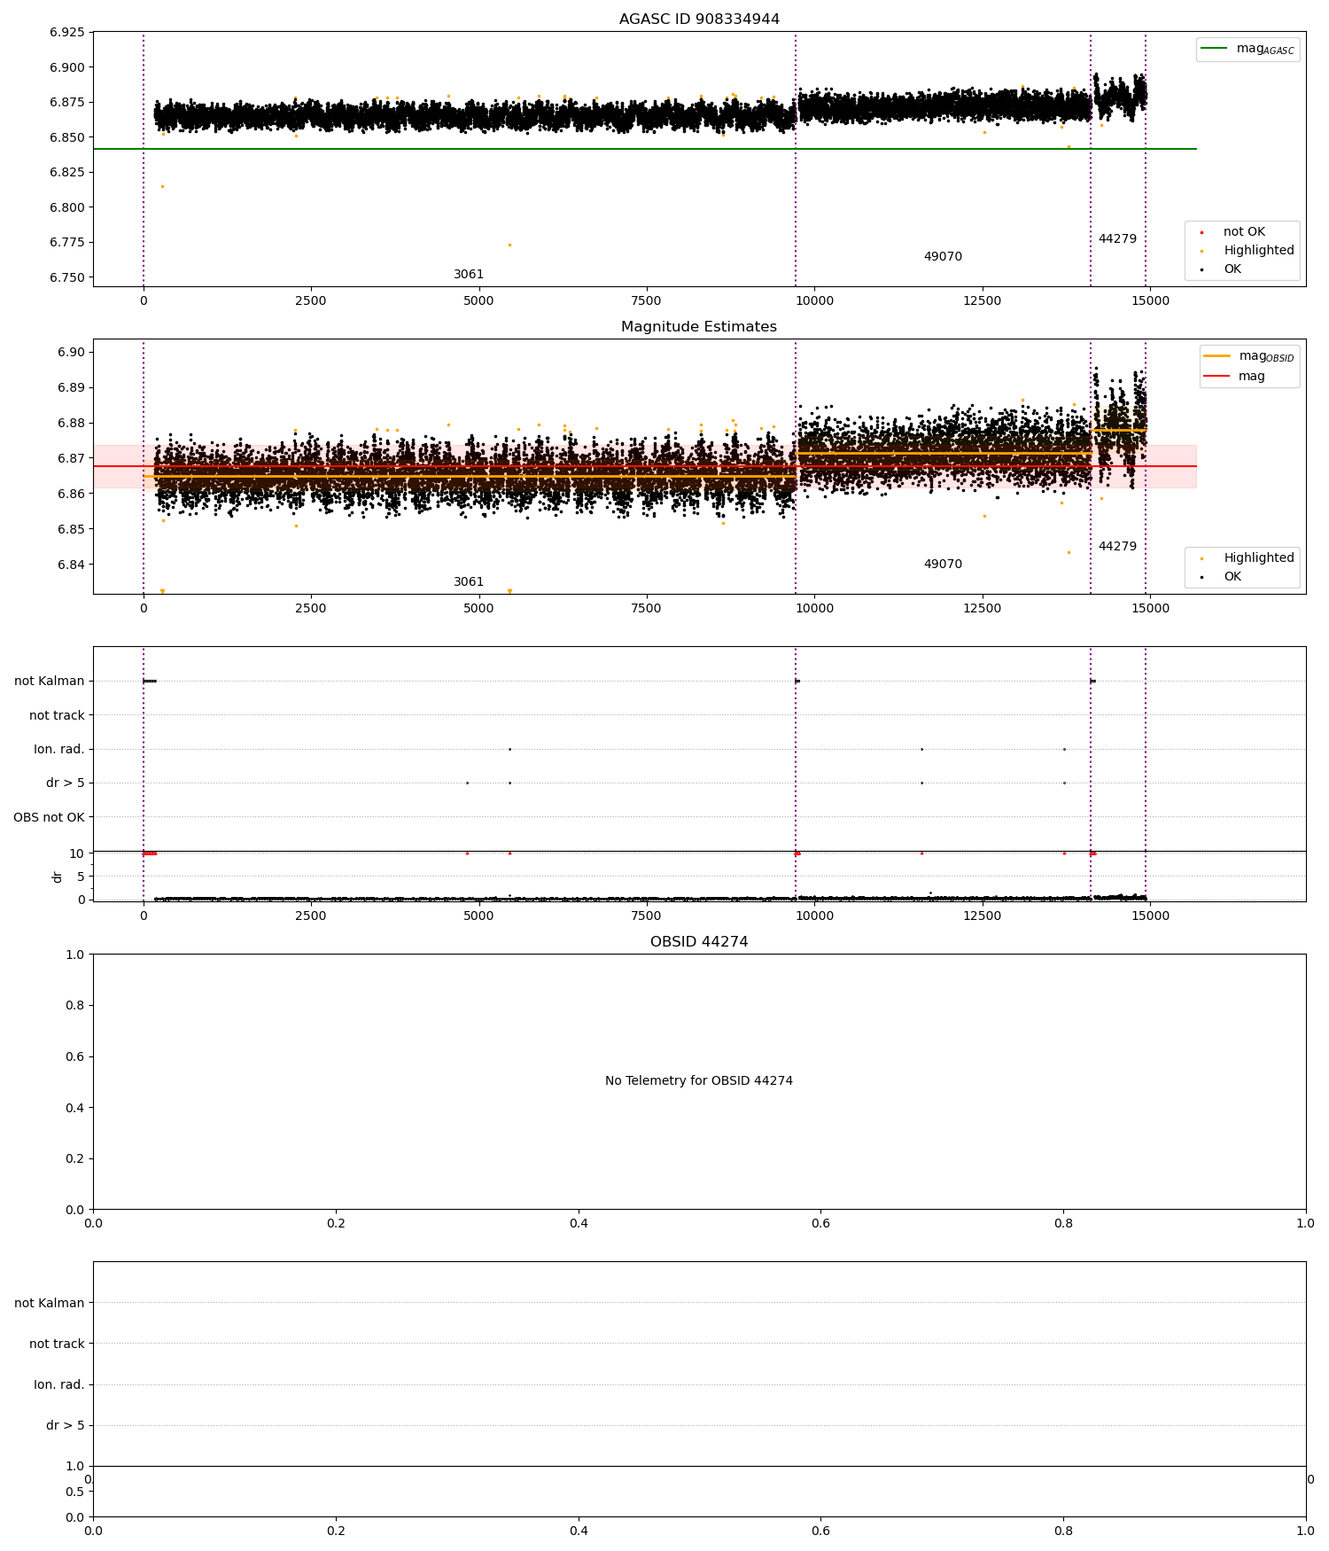Click the 'not Kalman' label in bottom plot
This screenshot has height=1551, width=1329.
coord(50,1303)
